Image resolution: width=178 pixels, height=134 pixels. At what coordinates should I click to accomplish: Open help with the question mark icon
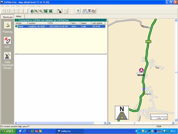[78, 11]
